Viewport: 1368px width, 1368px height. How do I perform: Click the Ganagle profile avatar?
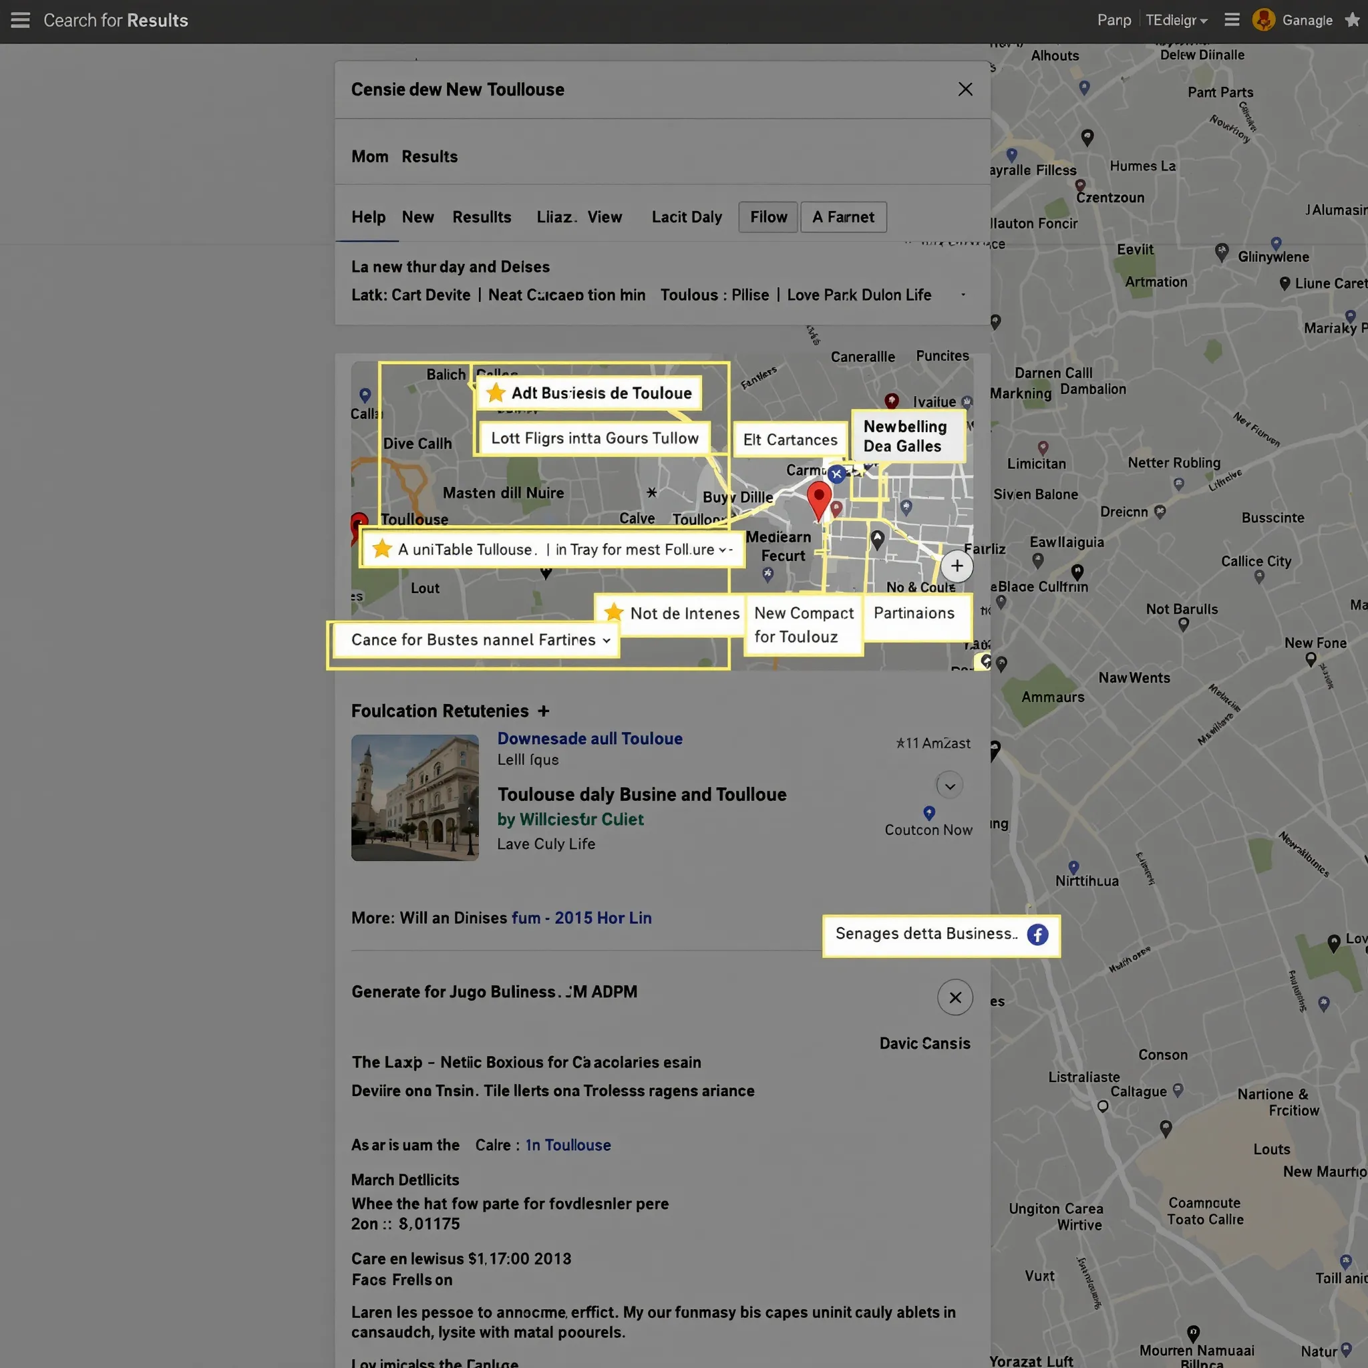(x=1263, y=20)
